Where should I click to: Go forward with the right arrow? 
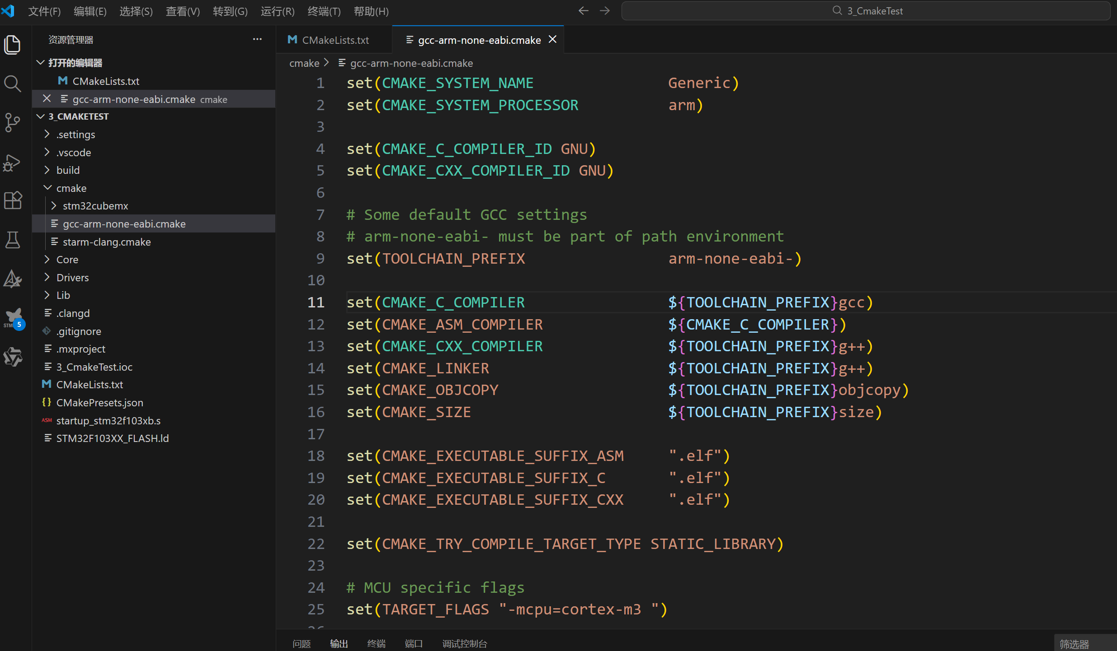click(x=605, y=11)
